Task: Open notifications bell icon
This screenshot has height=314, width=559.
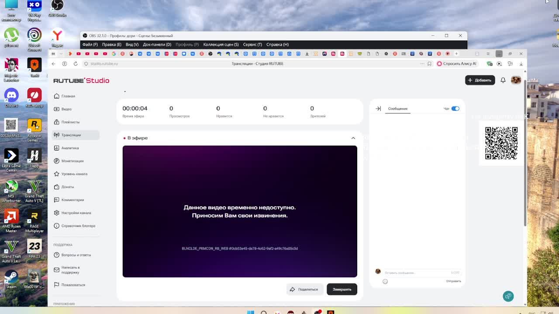Action: (x=503, y=80)
